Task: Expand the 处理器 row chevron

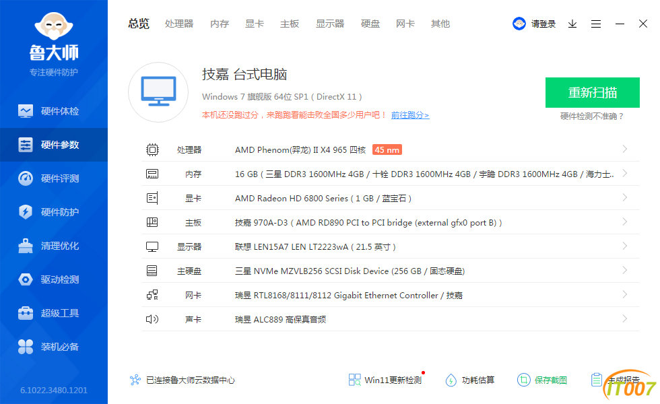Action: (x=625, y=149)
